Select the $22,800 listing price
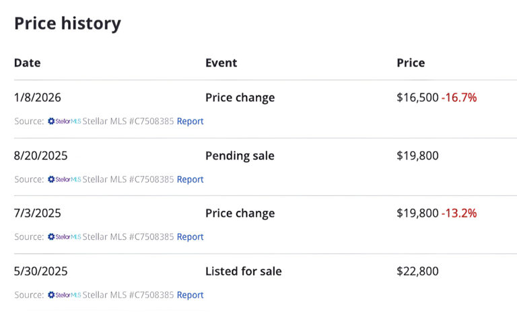Viewport: 517px width, 327px height. [417, 271]
